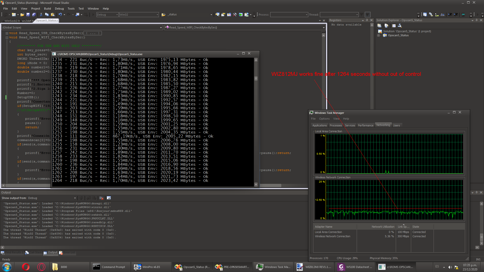Expand the Opscan5_Status project node
This screenshot has width=484, height=272.
[x=378, y=35]
